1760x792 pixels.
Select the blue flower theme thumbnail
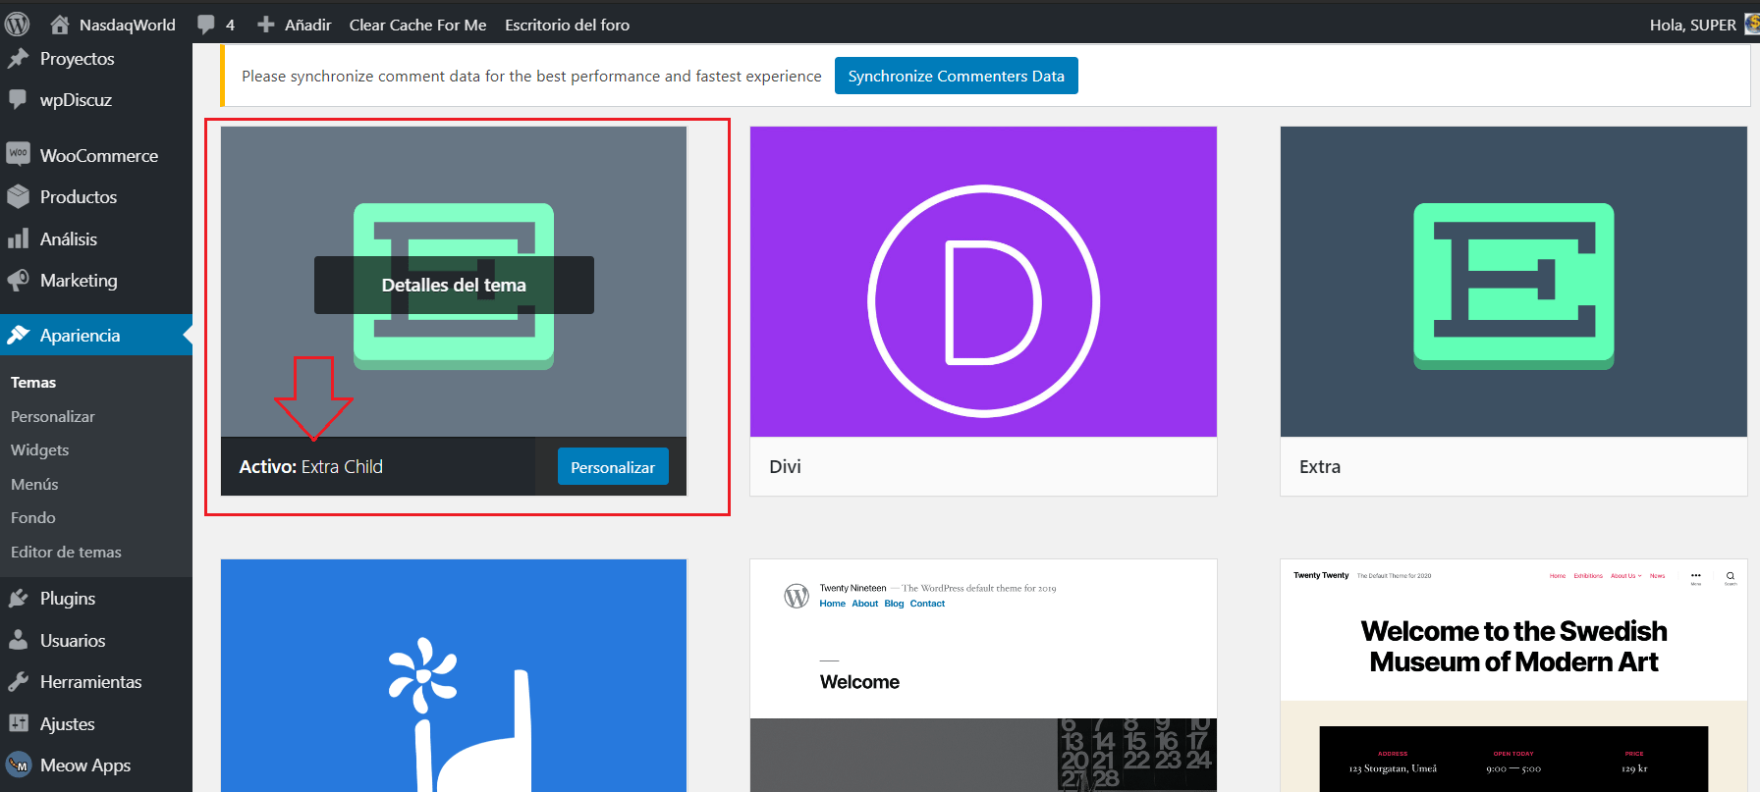(454, 675)
